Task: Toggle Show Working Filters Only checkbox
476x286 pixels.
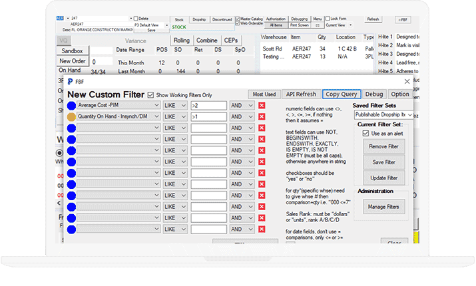Action: [150, 94]
